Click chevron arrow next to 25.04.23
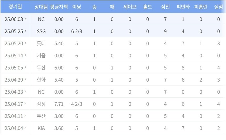 pos(25,91)
